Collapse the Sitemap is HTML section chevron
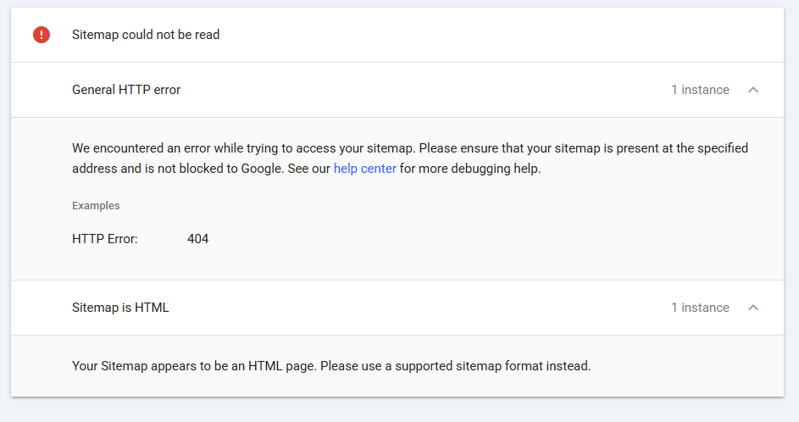Image resolution: width=799 pixels, height=422 pixels. (x=753, y=308)
